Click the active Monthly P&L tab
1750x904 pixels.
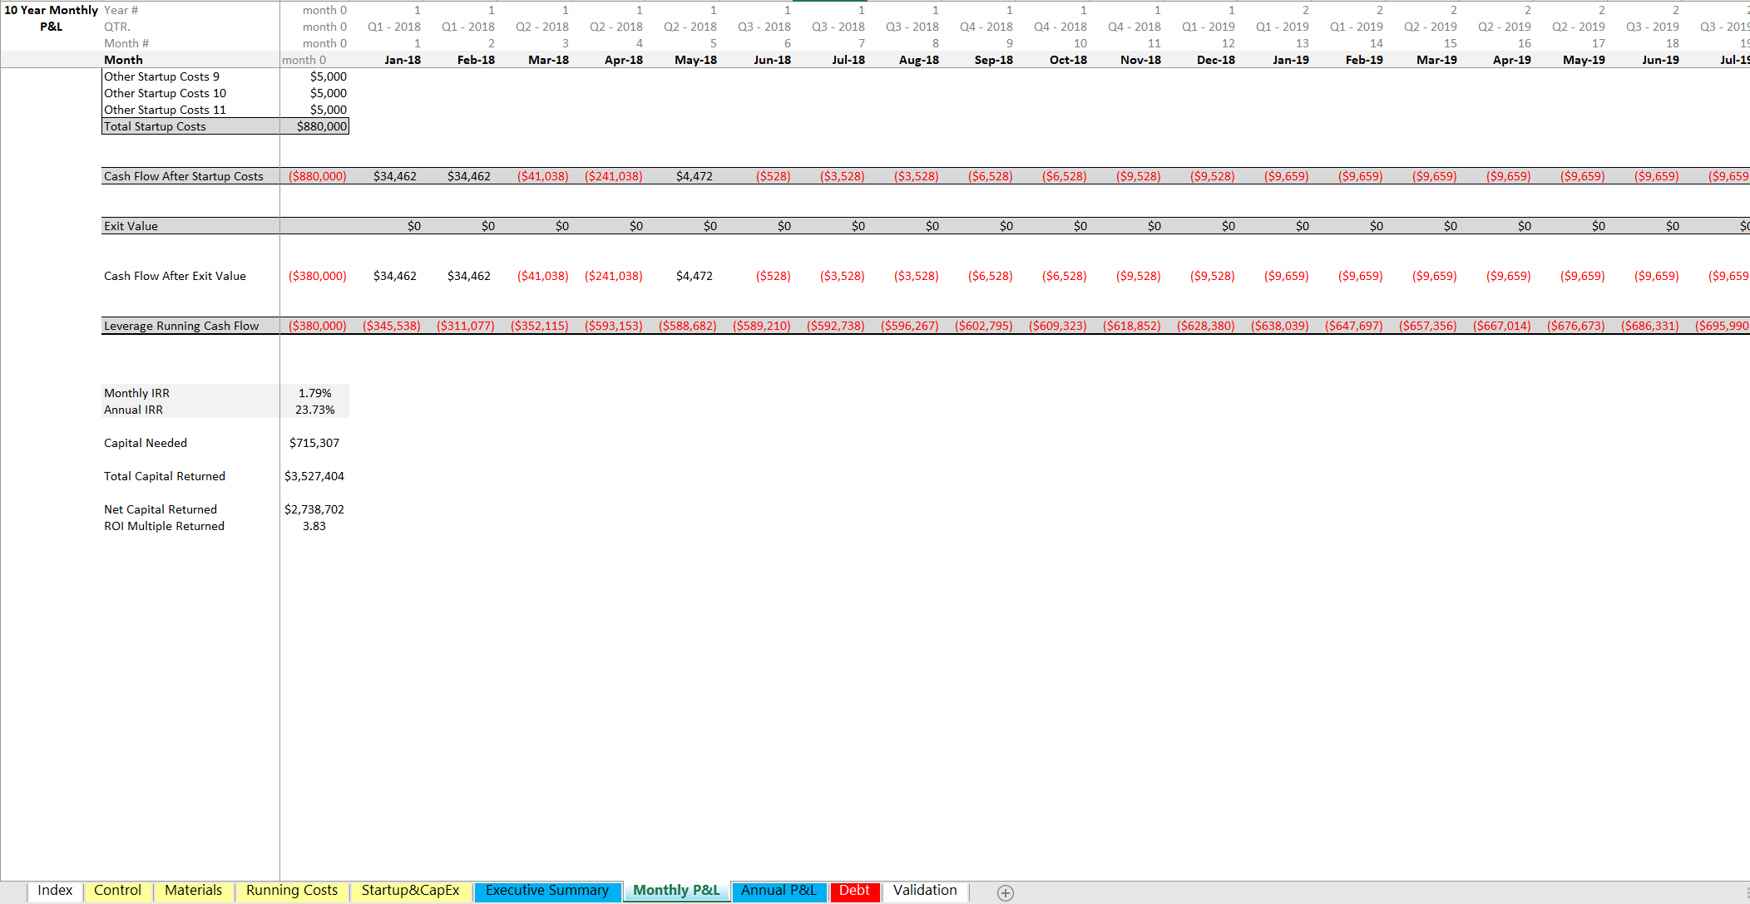675,890
